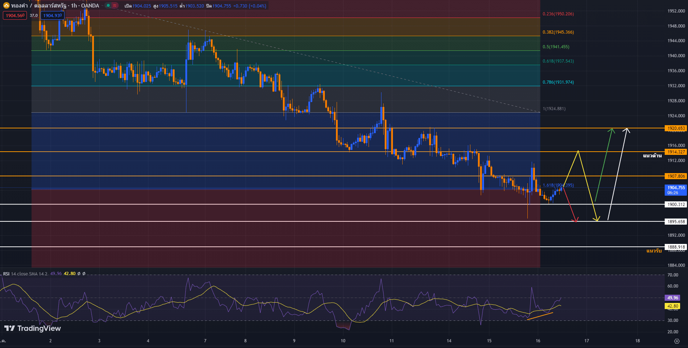Viewport: 688px width, 348px height.
Task: Select the red downward arrow drawing
Action: coord(570,205)
